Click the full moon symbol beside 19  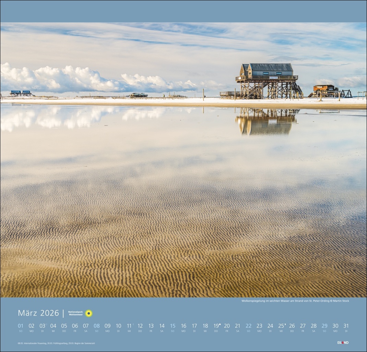pyautogui.click(x=220, y=324)
